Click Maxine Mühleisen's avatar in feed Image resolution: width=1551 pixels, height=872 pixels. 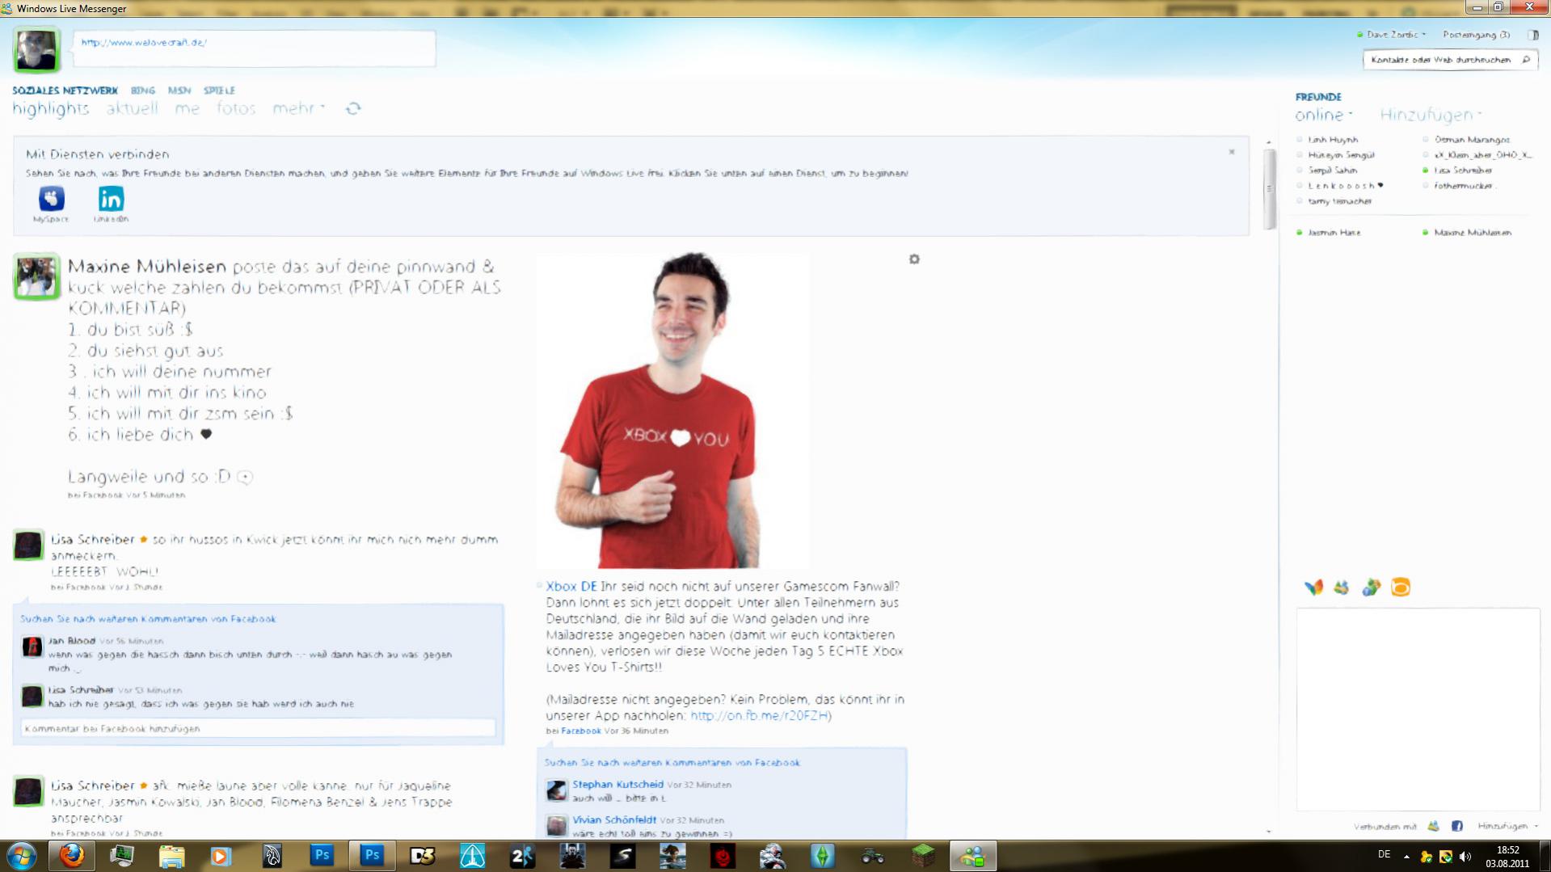click(36, 277)
